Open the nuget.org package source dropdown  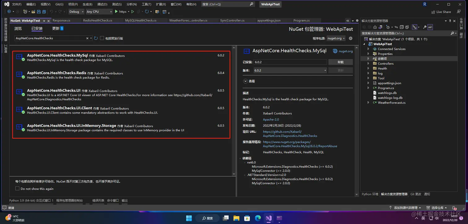click(336, 38)
